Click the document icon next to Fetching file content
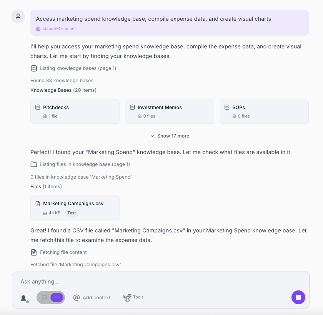 click(34, 252)
